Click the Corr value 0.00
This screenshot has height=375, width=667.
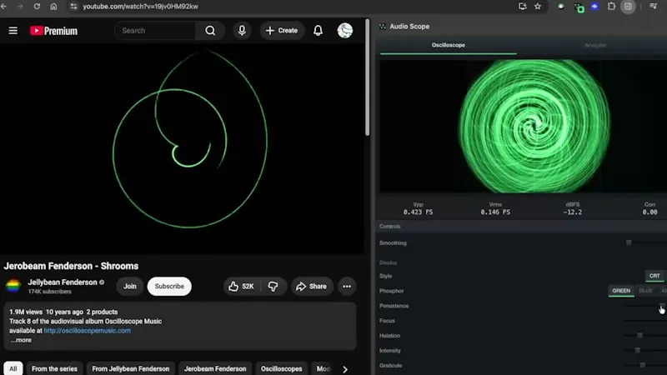pyautogui.click(x=649, y=212)
